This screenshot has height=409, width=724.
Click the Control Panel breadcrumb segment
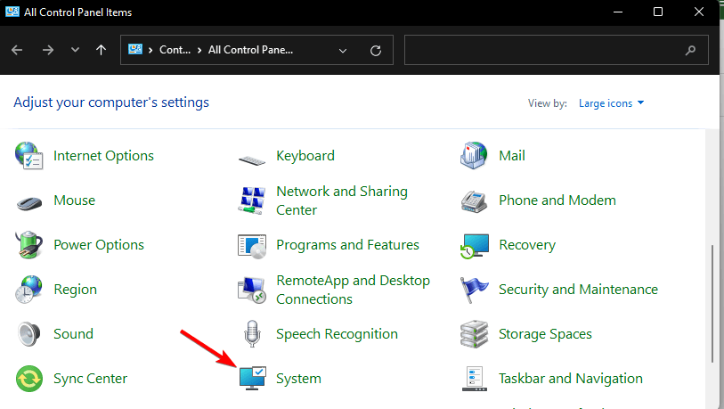[175, 51]
